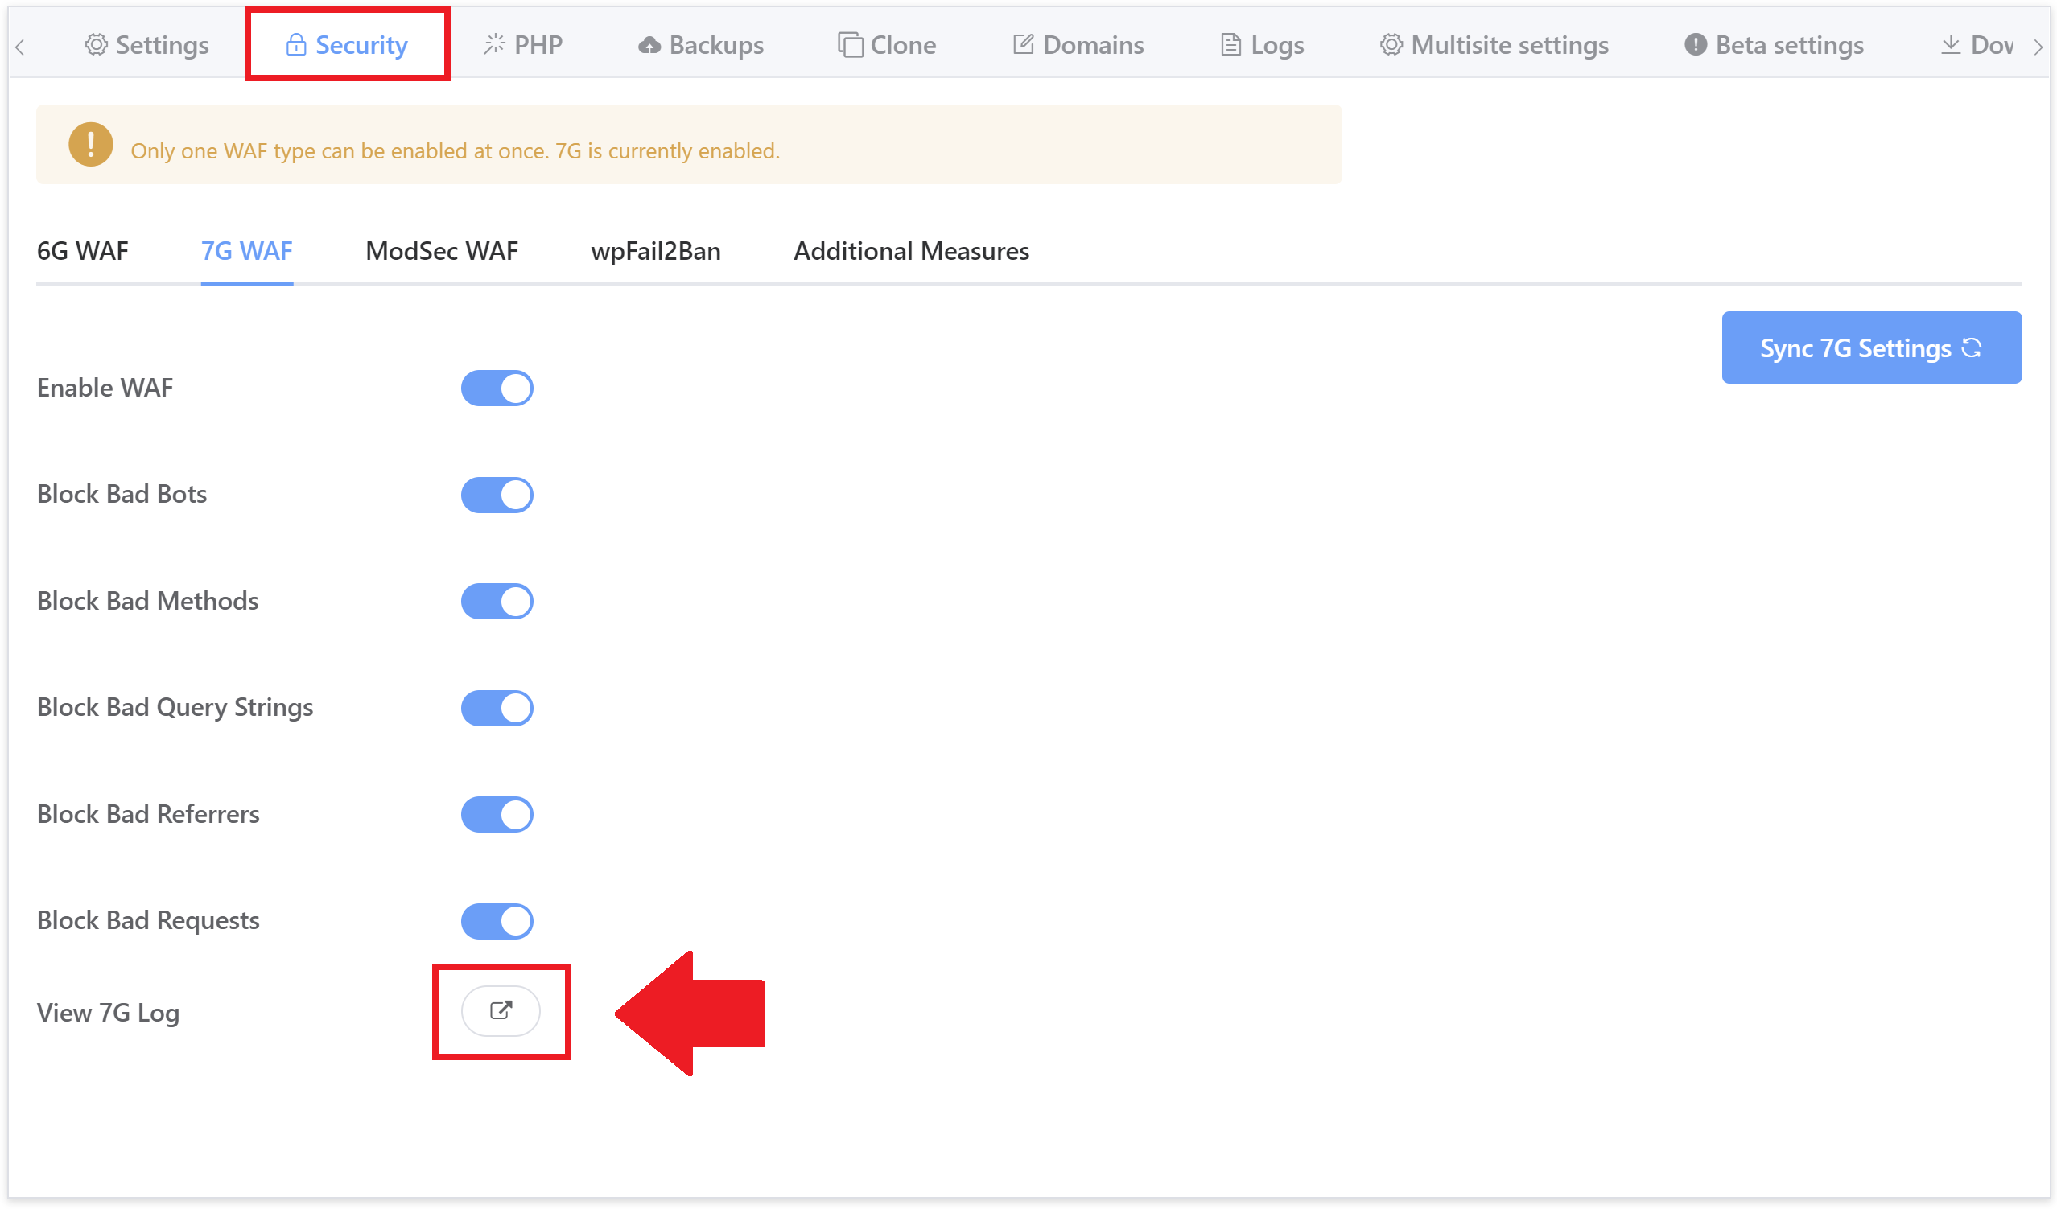Click the Block Bad Query Strings label

(175, 707)
